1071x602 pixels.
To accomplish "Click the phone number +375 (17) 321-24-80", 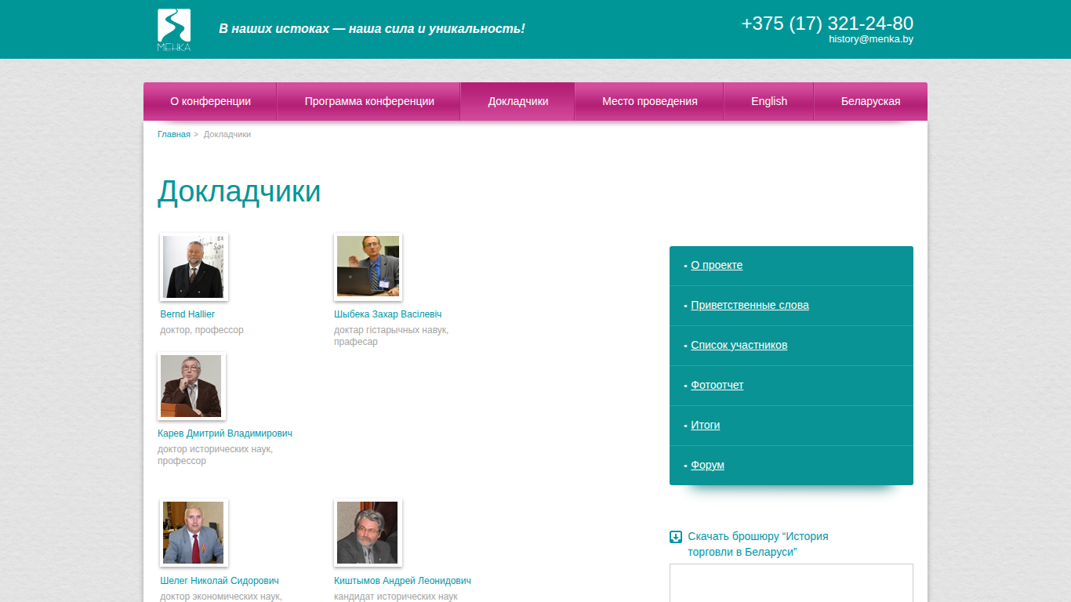I will [827, 24].
